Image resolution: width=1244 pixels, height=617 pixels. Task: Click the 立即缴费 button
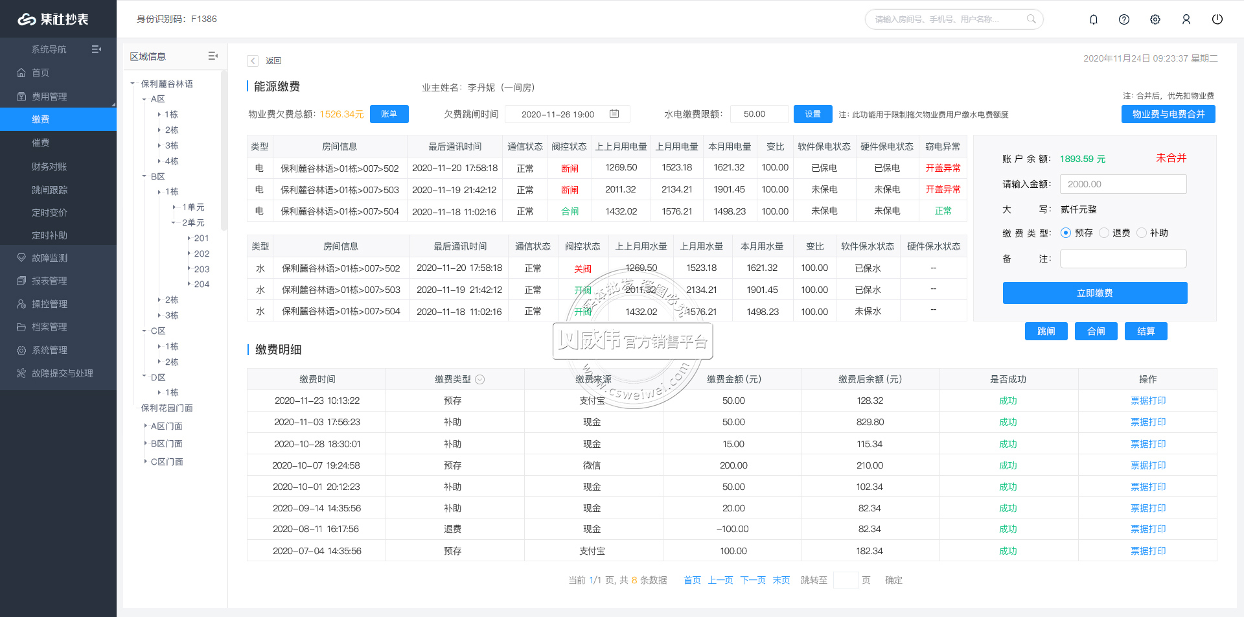[x=1095, y=293]
